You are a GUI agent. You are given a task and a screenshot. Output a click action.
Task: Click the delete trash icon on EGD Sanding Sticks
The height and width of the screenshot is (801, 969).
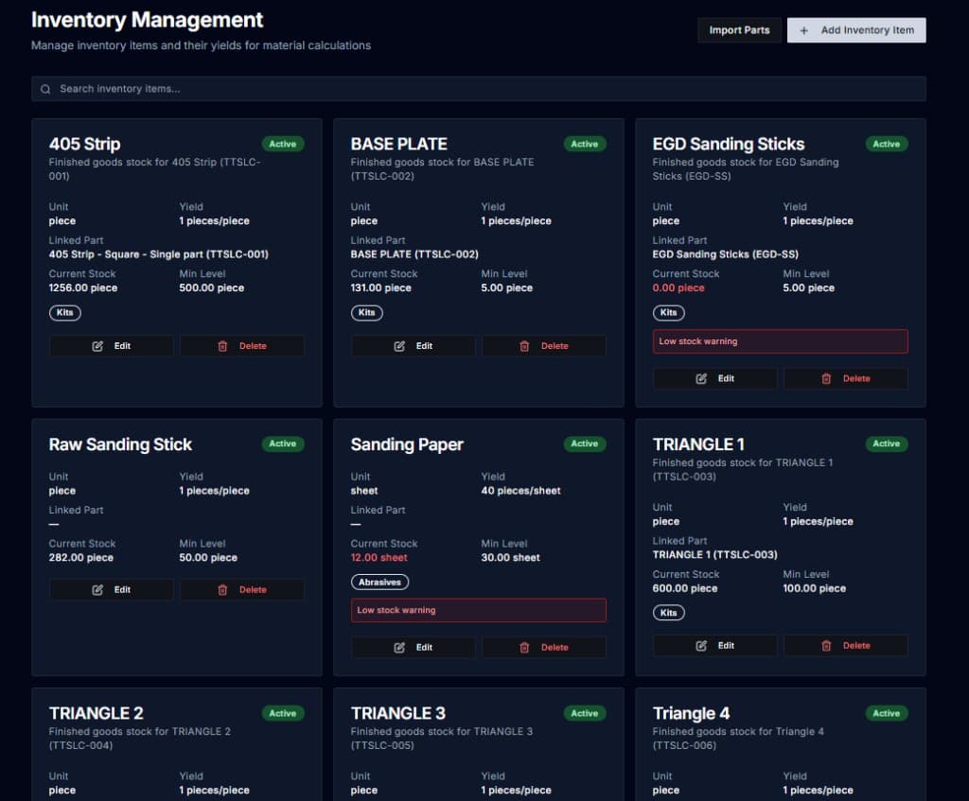click(826, 378)
